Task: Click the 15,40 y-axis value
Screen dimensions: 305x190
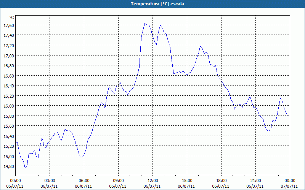Action: 9,136
